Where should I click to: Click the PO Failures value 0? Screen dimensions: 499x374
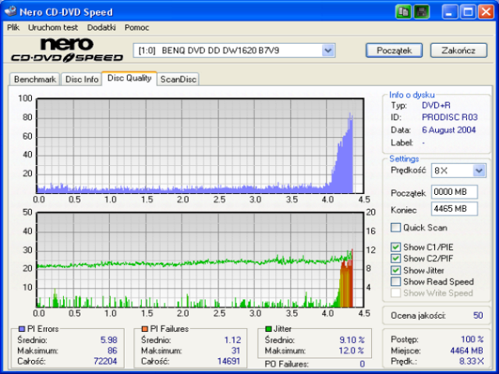tap(362, 364)
